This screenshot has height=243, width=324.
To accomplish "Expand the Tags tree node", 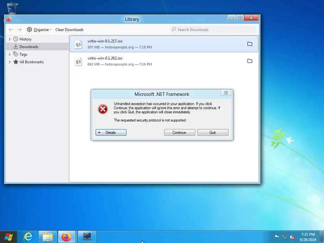I will 9,54.
